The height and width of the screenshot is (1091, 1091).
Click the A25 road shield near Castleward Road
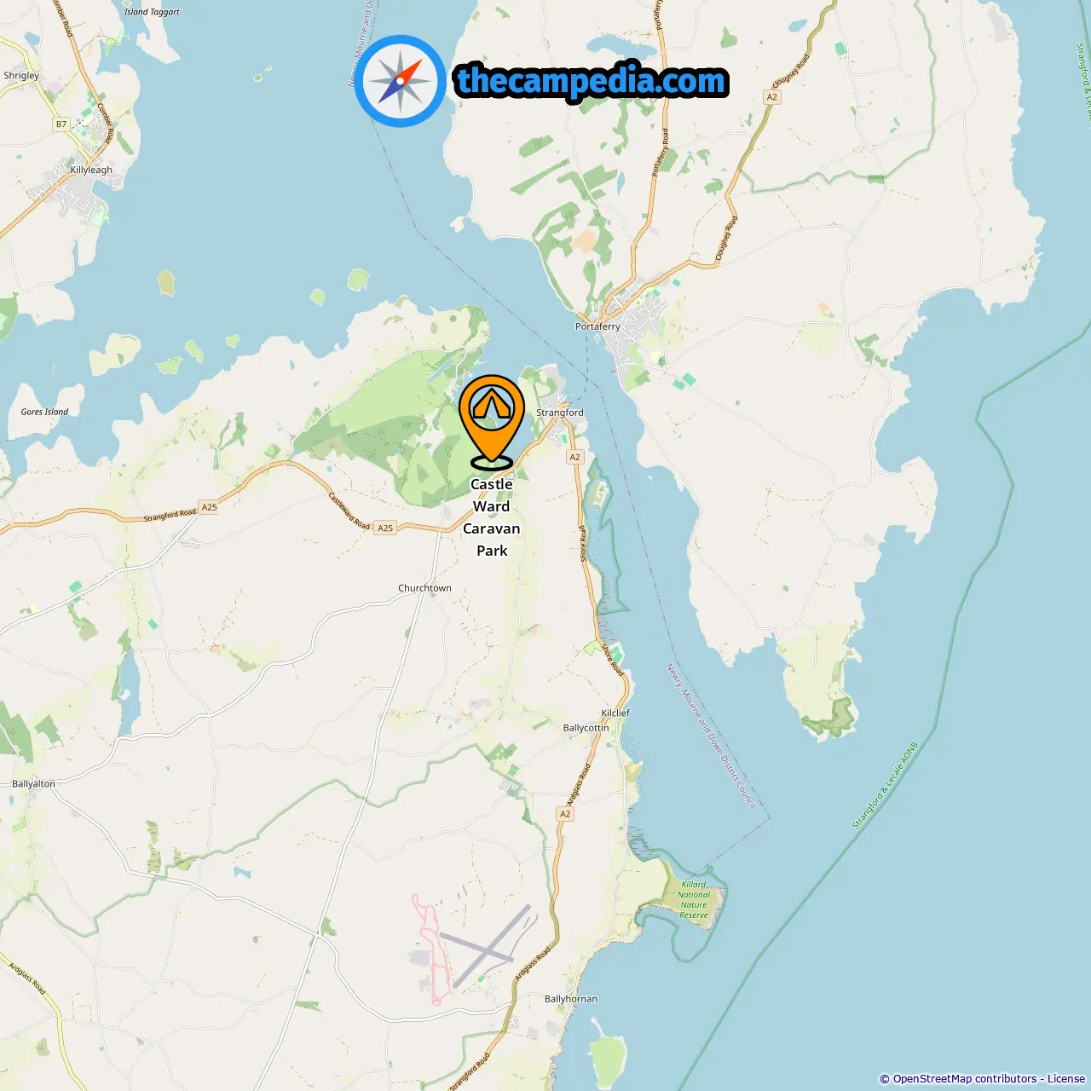click(x=385, y=528)
